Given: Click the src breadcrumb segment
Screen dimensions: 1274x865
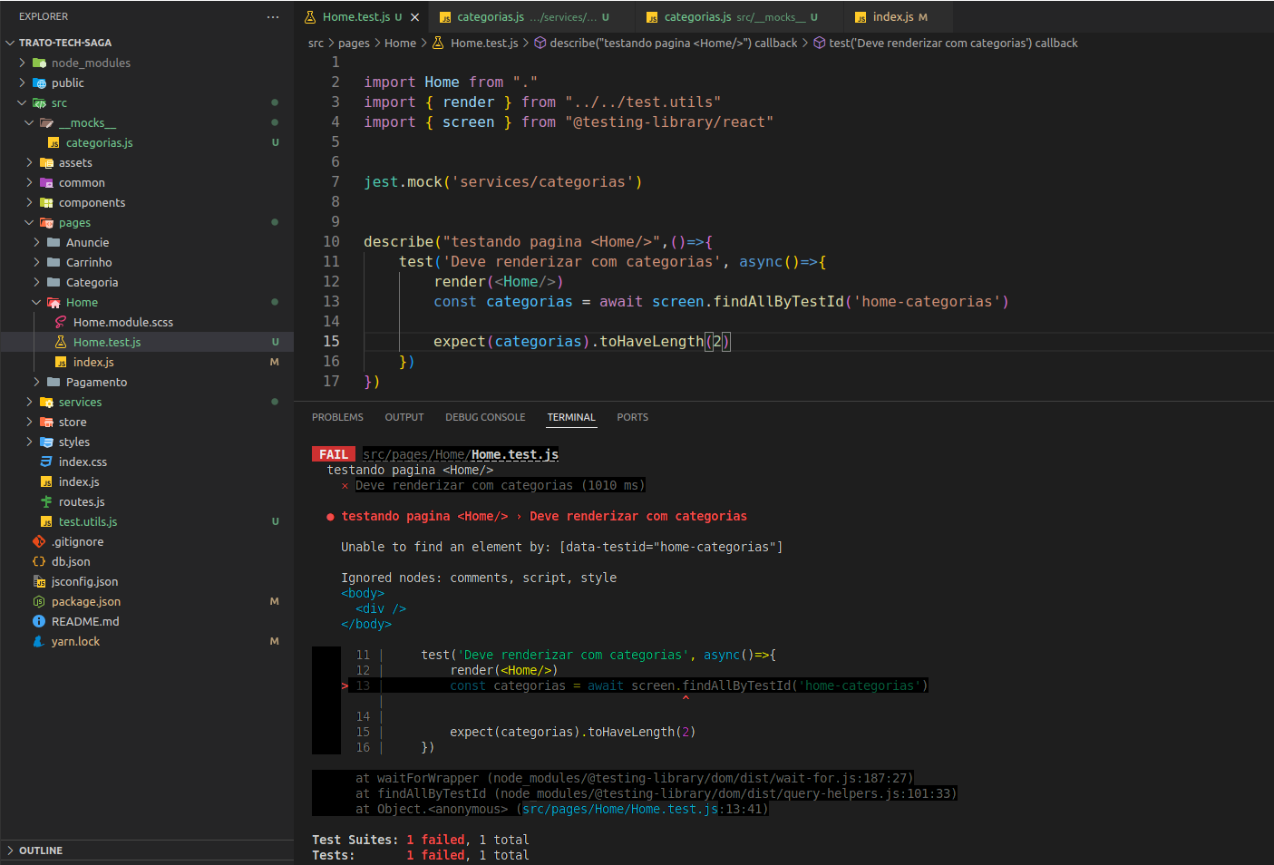Looking at the screenshot, I should coord(316,43).
